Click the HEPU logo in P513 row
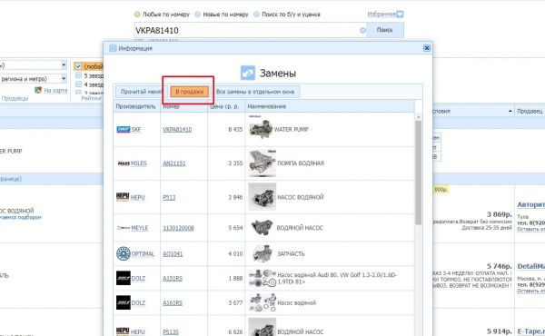This screenshot has width=545, height=336. 123,197
